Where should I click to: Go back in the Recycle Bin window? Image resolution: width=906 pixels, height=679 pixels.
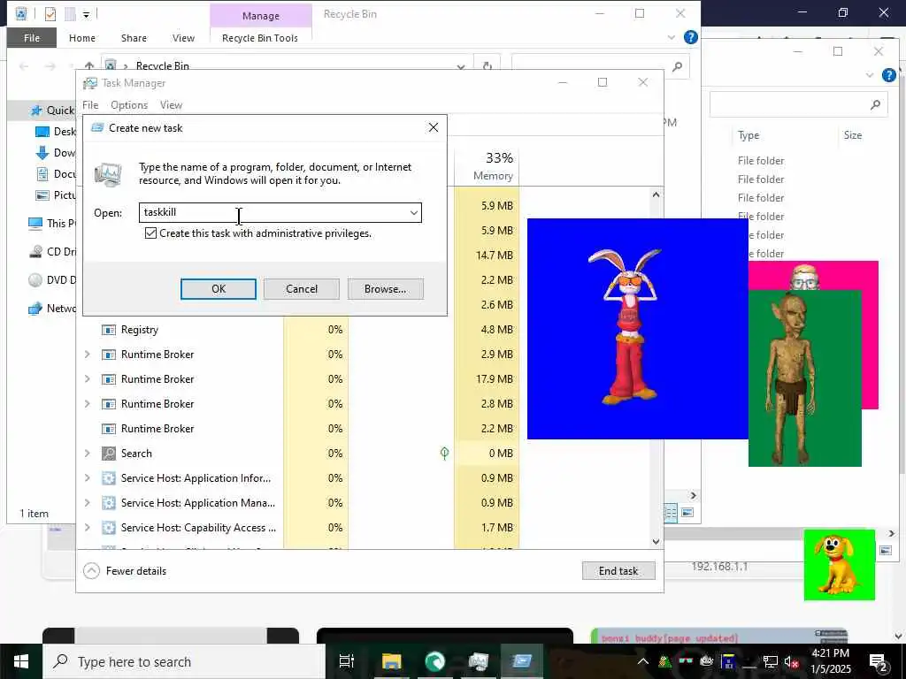24,65
